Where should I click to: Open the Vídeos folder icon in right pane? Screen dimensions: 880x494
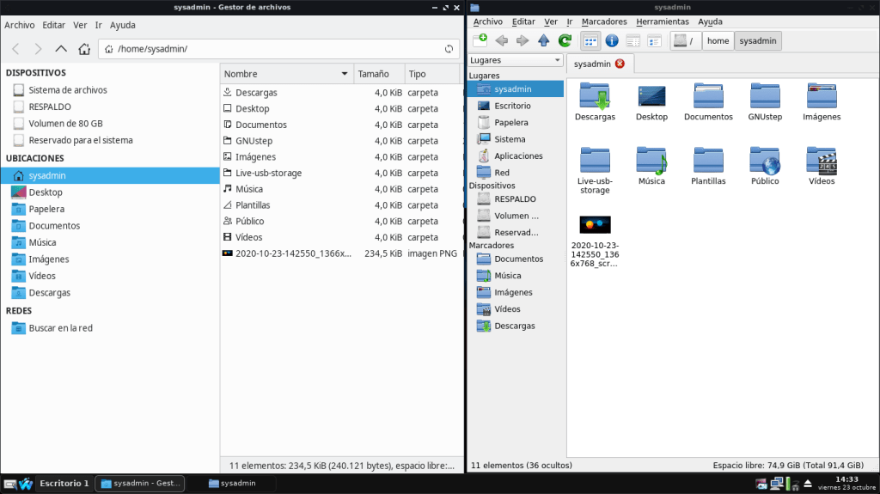click(x=822, y=165)
